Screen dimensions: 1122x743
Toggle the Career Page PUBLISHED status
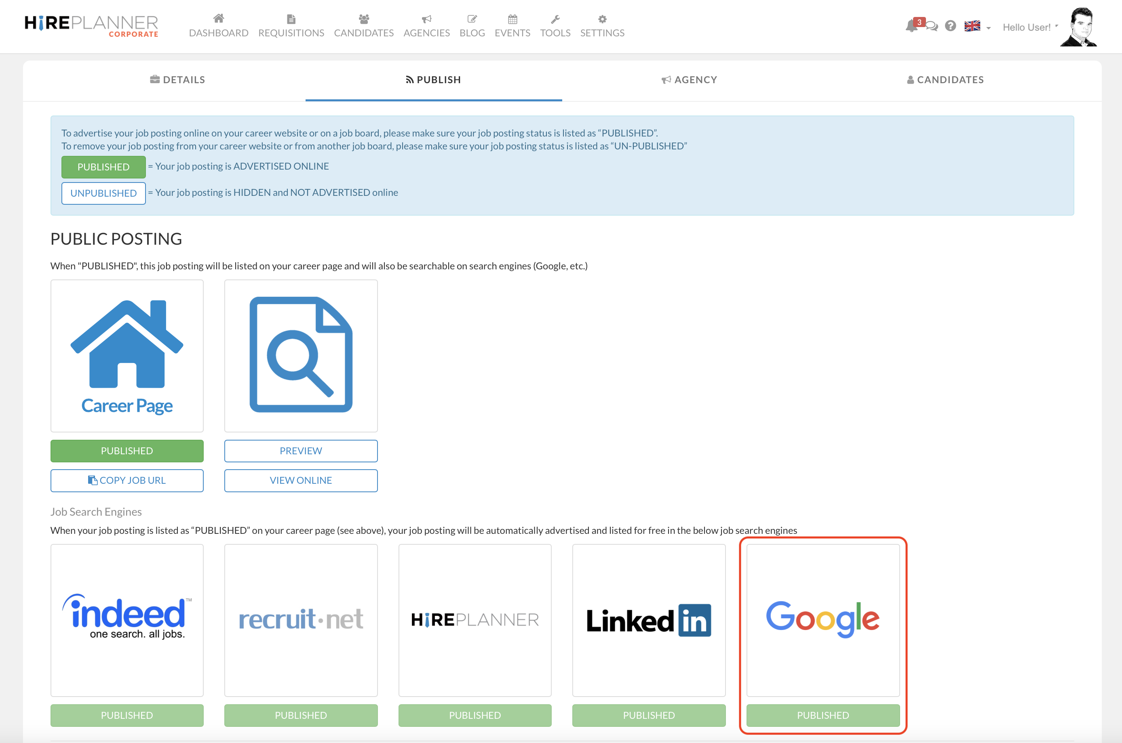click(127, 451)
